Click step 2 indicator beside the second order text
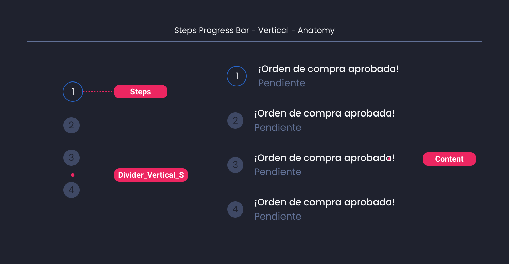The height and width of the screenshot is (264, 509). 235,120
